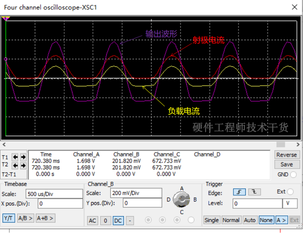Click second channel terminal radio circle

[162, 220]
